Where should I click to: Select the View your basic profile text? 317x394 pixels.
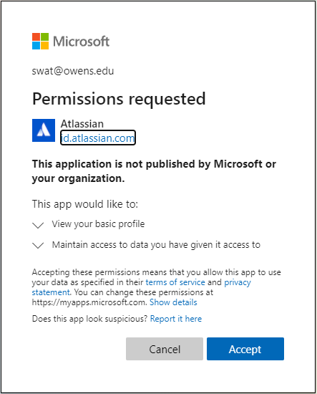click(x=98, y=224)
